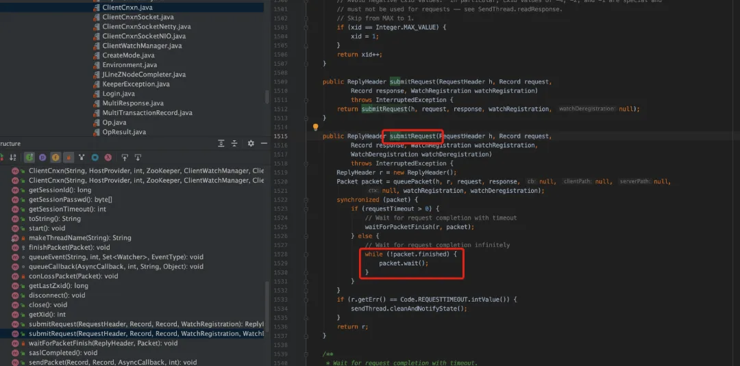Image resolution: width=740 pixels, height=366 pixels.
Task: Toggle alphabetical sorting in Structure toolbar
Action: coord(13,157)
